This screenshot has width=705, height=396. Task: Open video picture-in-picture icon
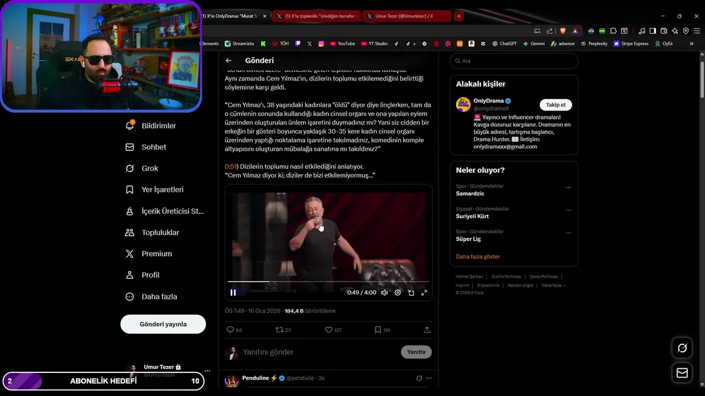click(411, 293)
